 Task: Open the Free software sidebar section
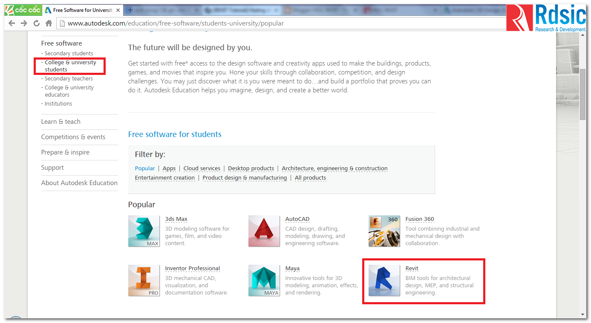coord(62,43)
